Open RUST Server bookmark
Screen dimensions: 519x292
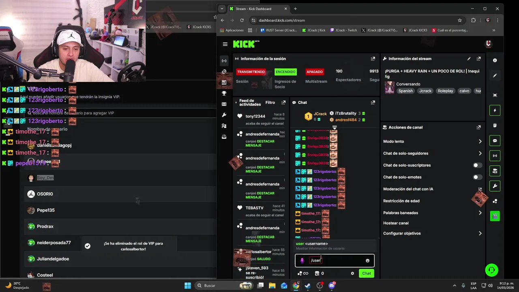(x=278, y=30)
